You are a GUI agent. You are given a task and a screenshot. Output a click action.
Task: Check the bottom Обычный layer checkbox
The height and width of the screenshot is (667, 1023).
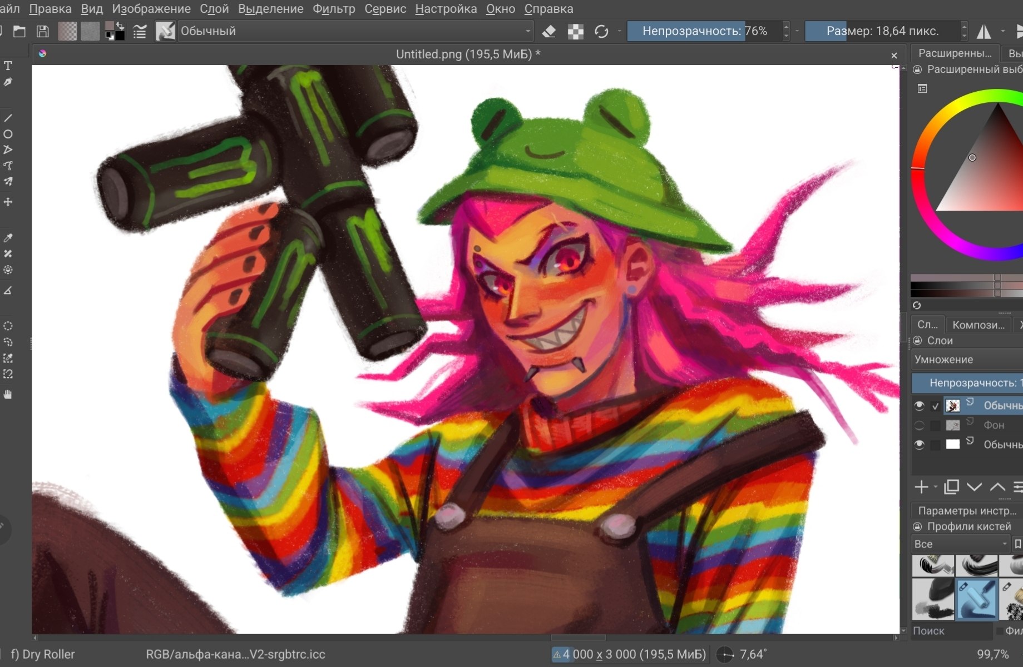pyautogui.click(x=936, y=445)
